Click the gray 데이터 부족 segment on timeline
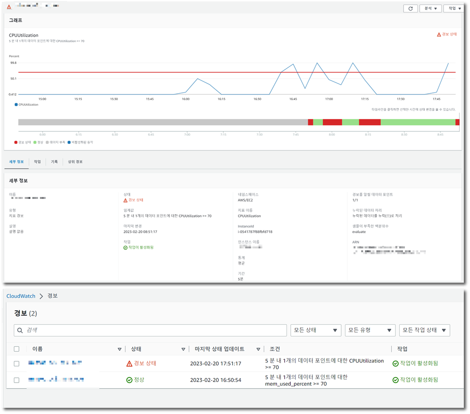 163,122
